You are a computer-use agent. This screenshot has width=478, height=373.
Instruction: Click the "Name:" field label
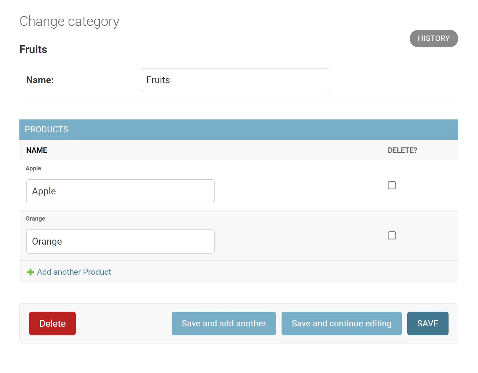point(40,80)
